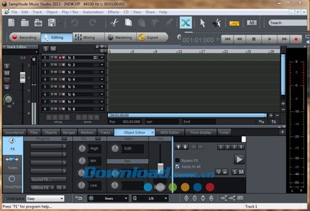Expand track S: 8 dropdown arrow
This screenshot has height=211, width=310.
[102, 109]
